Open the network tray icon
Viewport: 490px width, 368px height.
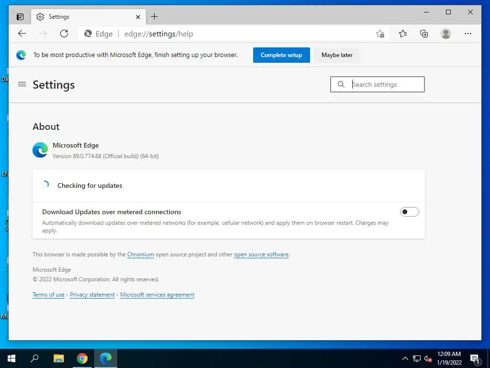point(417,358)
